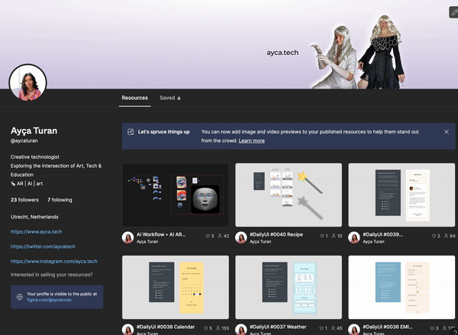Open the twitter.com/aycatech link
458x335 pixels.
tap(43, 246)
